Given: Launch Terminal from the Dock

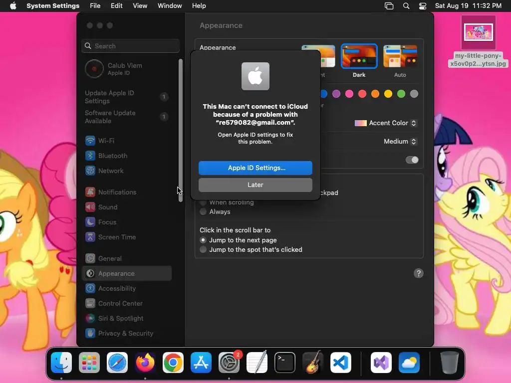Looking at the screenshot, I should (285, 363).
